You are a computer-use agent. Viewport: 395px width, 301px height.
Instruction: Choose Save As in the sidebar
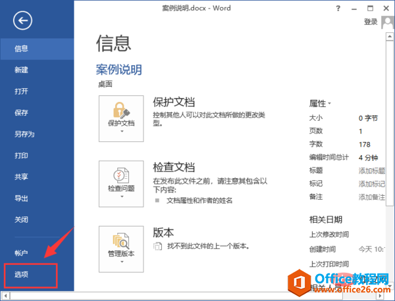[x=37, y=134]
